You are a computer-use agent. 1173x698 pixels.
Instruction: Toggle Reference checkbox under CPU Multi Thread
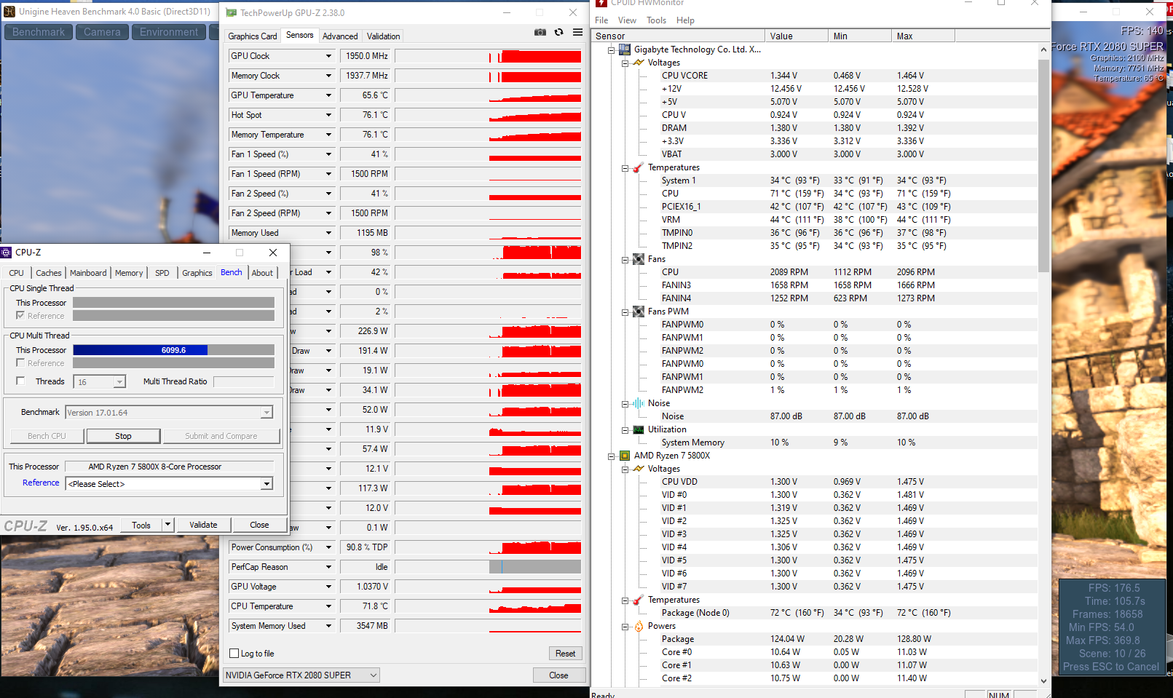(20, 362)
